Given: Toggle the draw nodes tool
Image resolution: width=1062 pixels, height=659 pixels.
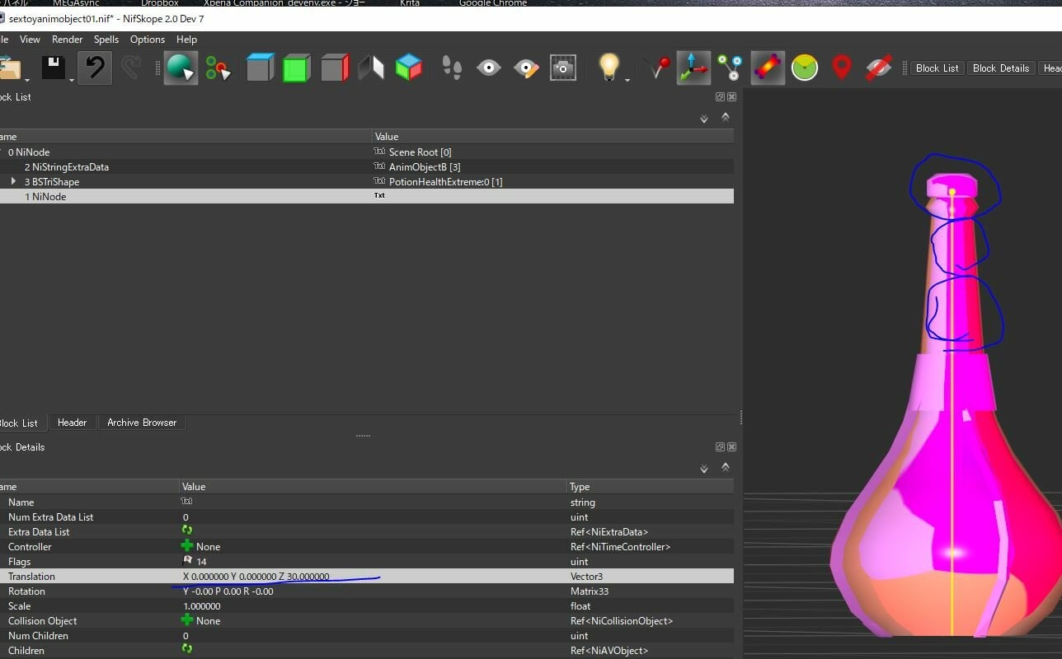Looking at the screenshot, I should point(730,68).
